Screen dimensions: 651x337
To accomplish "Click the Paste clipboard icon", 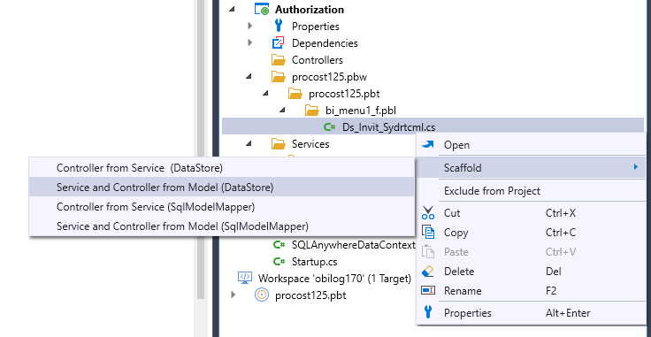I will coord(427,251).
